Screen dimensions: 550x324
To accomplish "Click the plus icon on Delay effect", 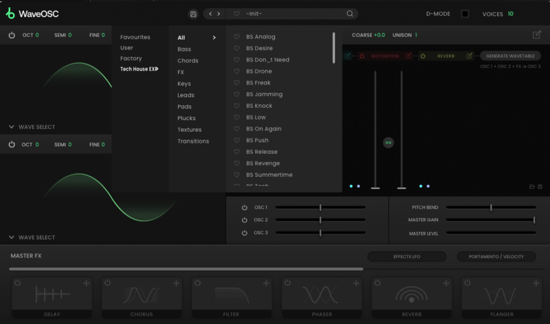I will coord(87,283).
